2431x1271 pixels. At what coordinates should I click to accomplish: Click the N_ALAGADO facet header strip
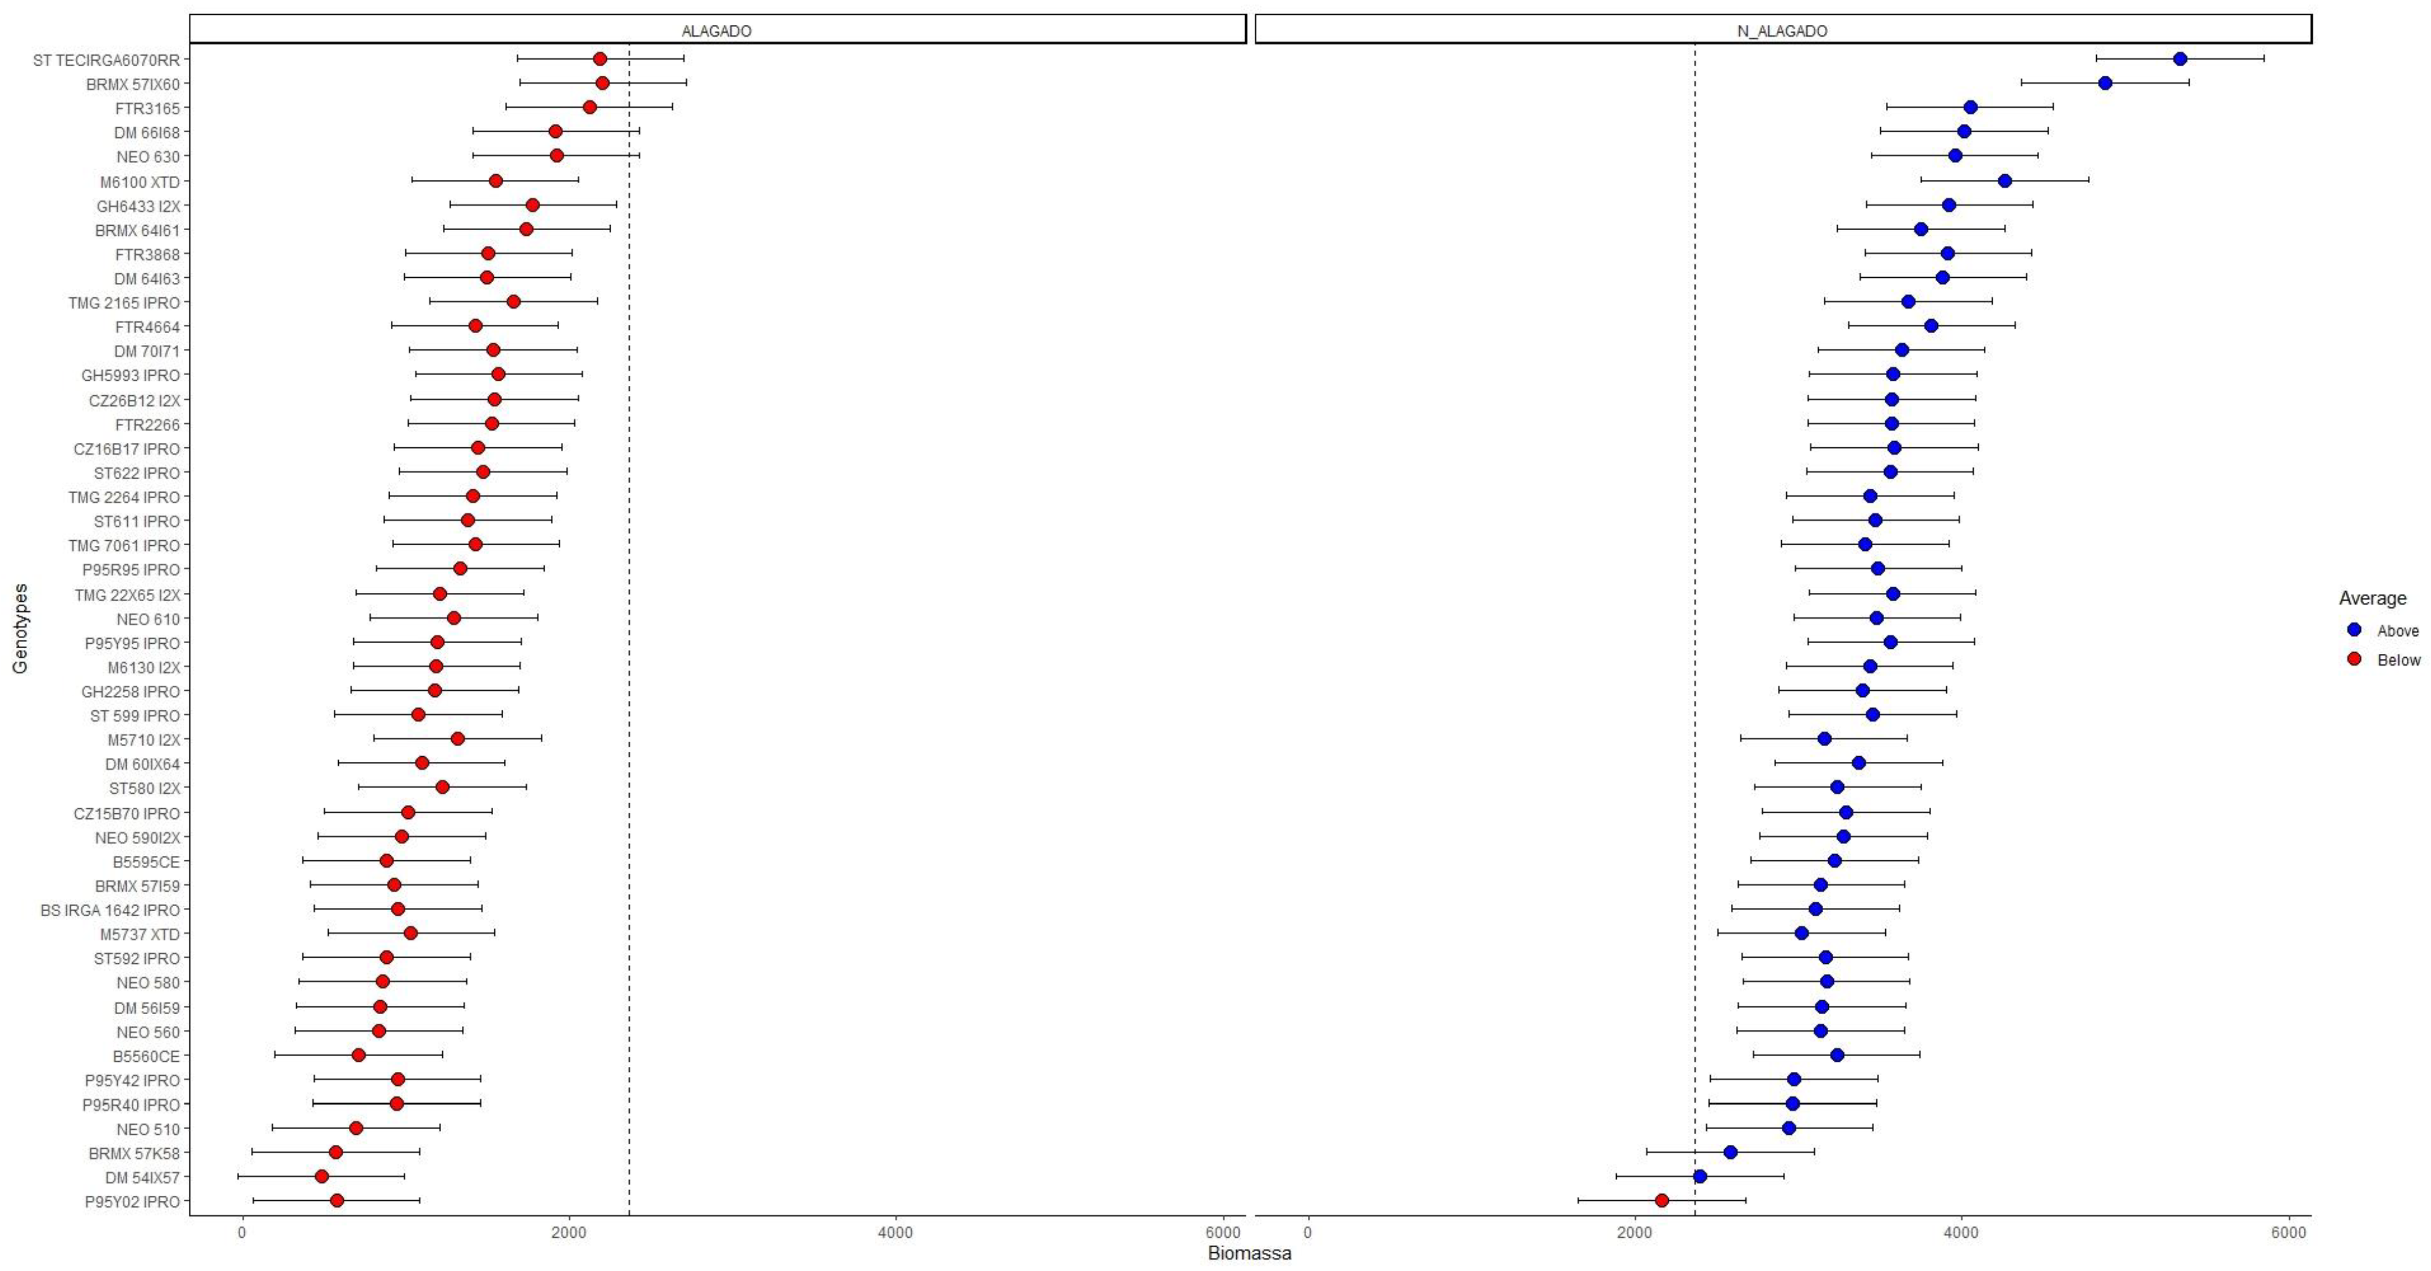1782,30
